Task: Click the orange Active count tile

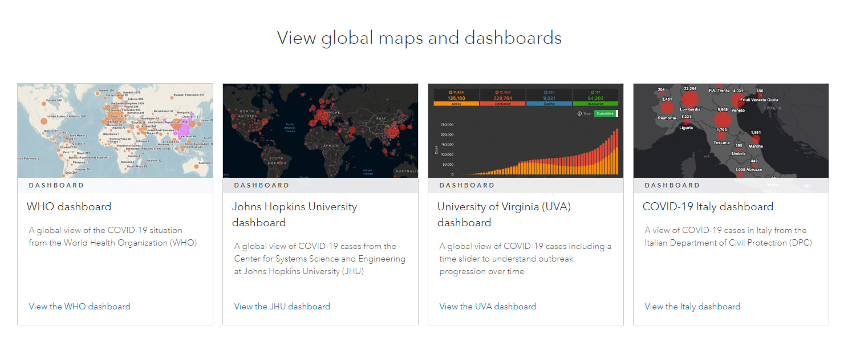Action: pos(456,97)
